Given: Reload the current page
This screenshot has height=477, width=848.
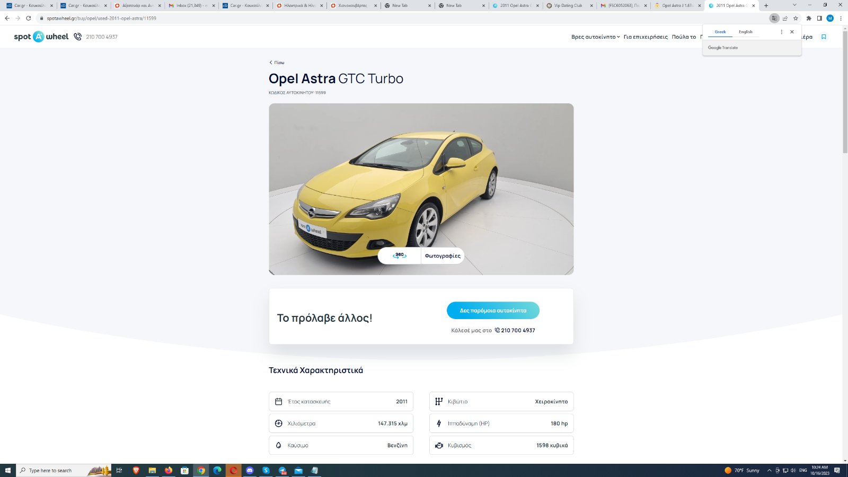Looking at the screenshot, I should [29, 18].
